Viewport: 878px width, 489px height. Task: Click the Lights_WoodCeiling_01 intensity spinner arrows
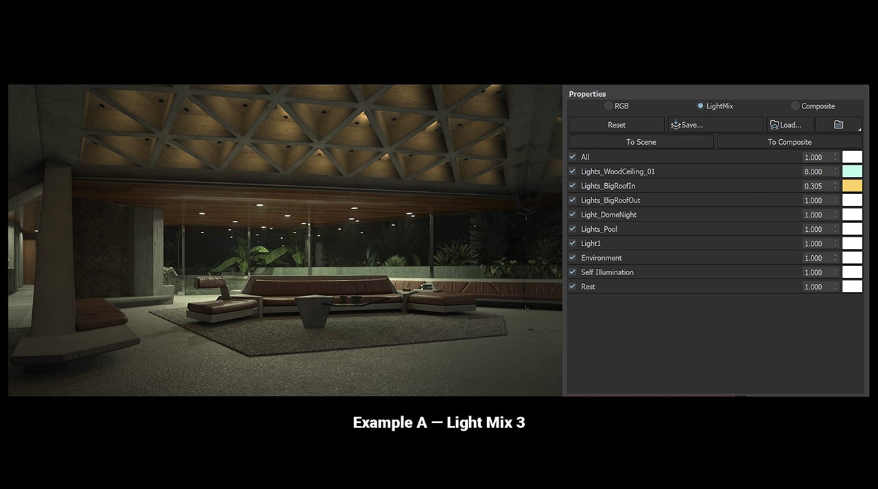pyautogui.click(x=835, y=171)
